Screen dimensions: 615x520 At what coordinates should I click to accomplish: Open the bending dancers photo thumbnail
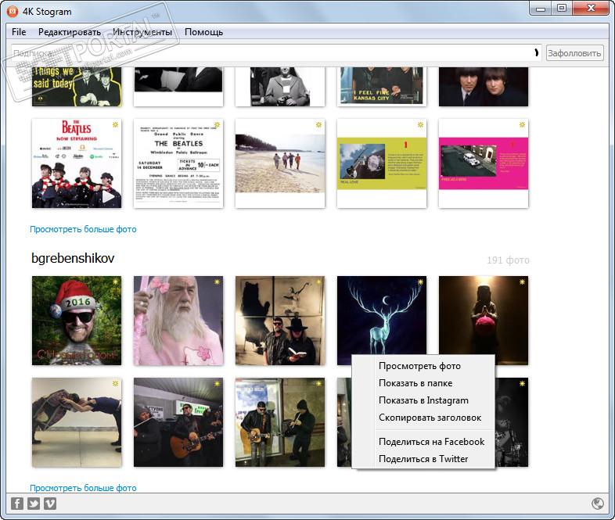77,422
